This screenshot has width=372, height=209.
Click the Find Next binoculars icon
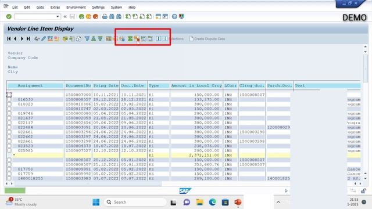119,16
